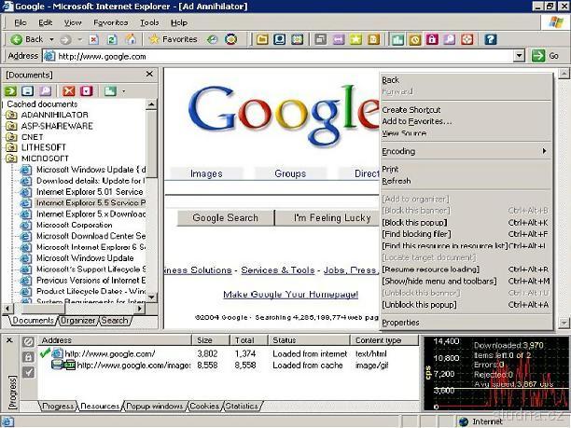Image resolution: width=571 pixels, height=428 pixels.
Task: Click the Google Search button
Action: tap(226, 218)
